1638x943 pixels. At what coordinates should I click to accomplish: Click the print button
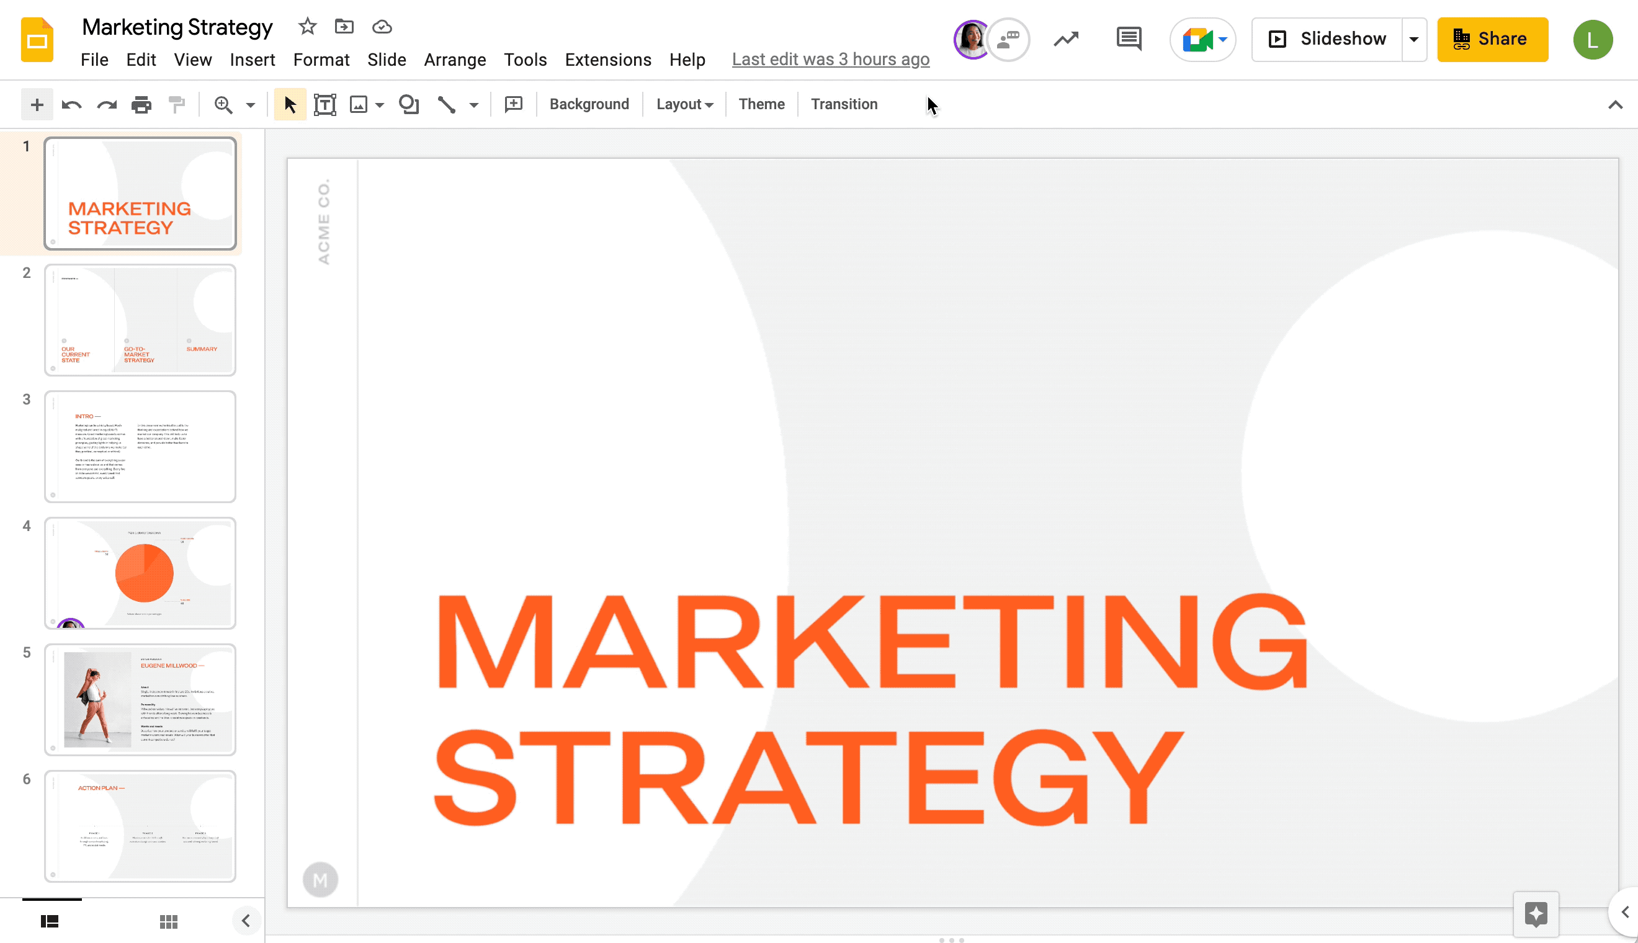[141, 105]
